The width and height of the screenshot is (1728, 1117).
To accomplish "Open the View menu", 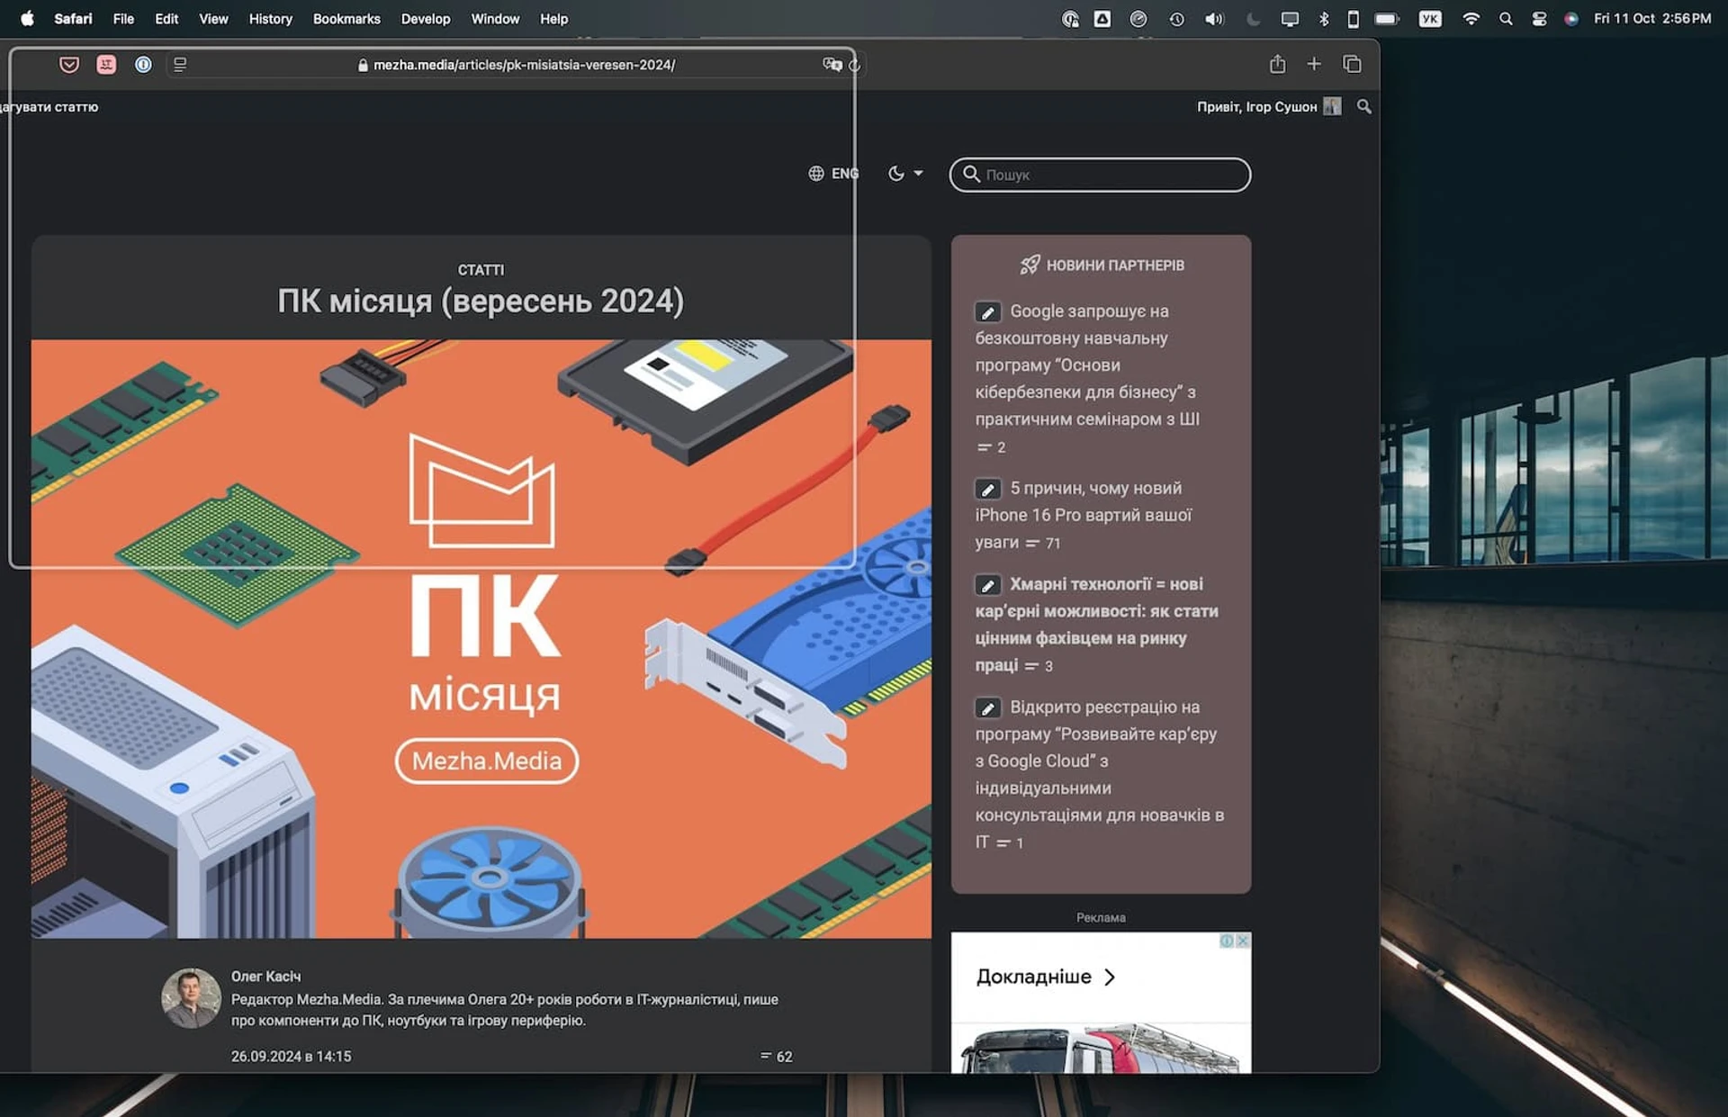I will pyautogui.click(x=213, y=18).
